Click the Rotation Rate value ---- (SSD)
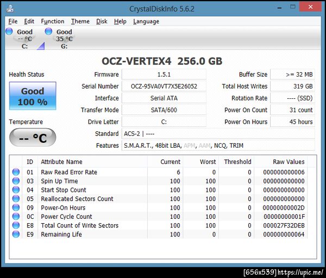 click(292, 98)
